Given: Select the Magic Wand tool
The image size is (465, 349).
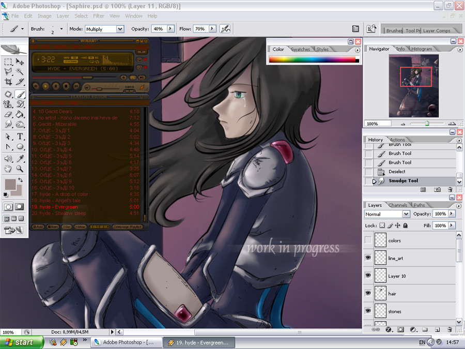Looking at the screenshot, I should pyautogui.click(x=20, y=71).
